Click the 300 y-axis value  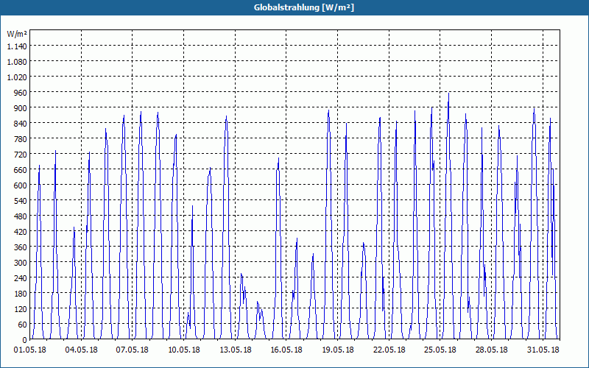click(x=21, y=263)
